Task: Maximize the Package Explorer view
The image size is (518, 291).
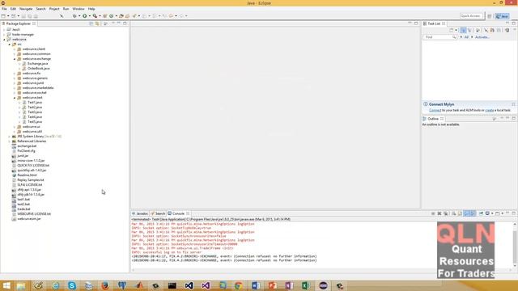Action: [125, 23]
